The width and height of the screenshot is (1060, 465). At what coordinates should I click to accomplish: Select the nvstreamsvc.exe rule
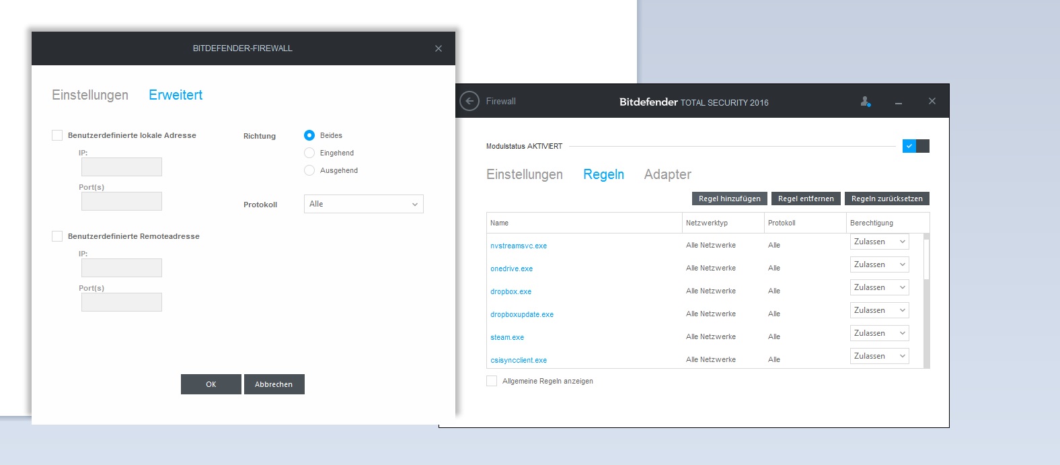pyautogui.click(x=519, y=246)
